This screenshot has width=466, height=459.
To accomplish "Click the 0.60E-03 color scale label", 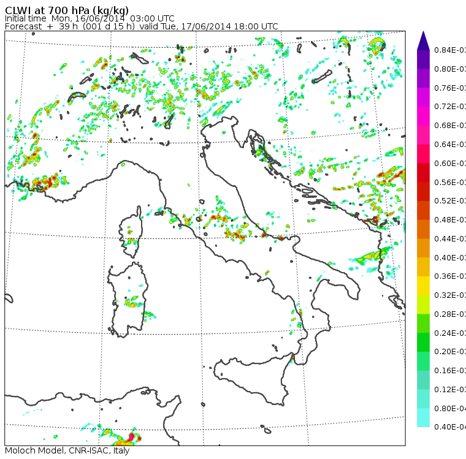I will click(450, 164).
